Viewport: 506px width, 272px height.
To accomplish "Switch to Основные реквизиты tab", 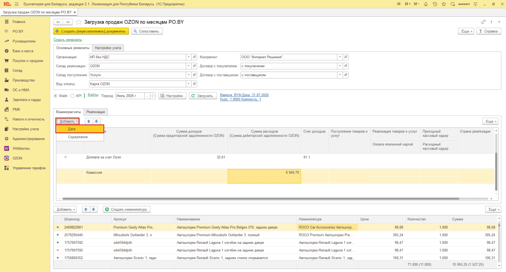I will [x=73, y=48].
